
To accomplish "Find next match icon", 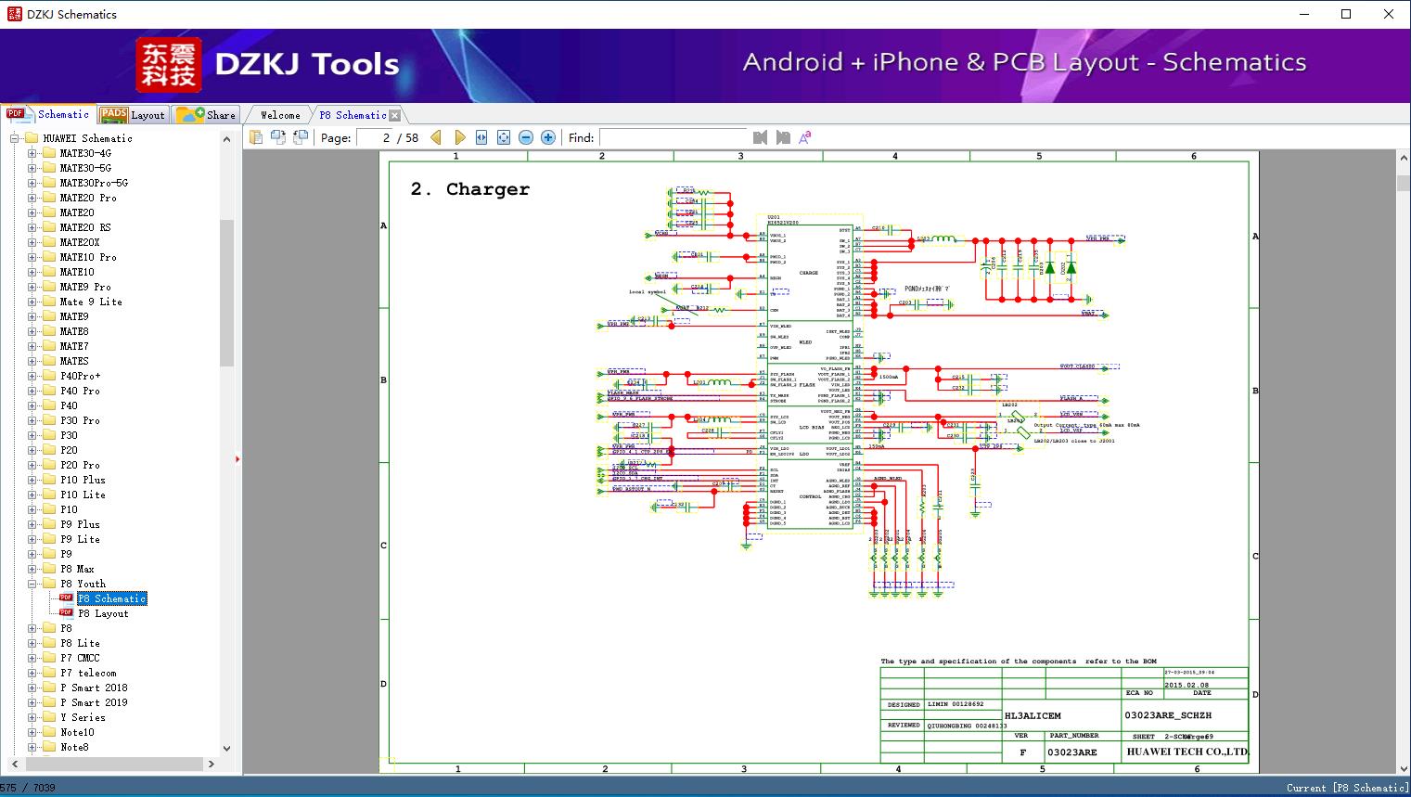I will [x=783, y=137].
